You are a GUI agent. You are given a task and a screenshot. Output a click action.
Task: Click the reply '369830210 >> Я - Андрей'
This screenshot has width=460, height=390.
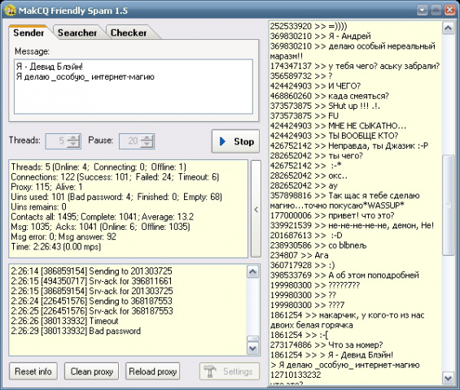(x=320, y=36)
